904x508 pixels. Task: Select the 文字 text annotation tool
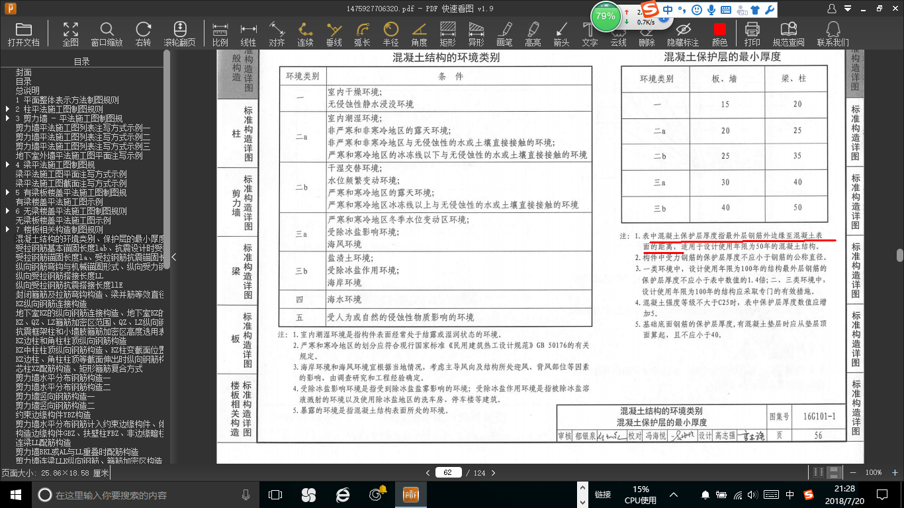[590, 34]
